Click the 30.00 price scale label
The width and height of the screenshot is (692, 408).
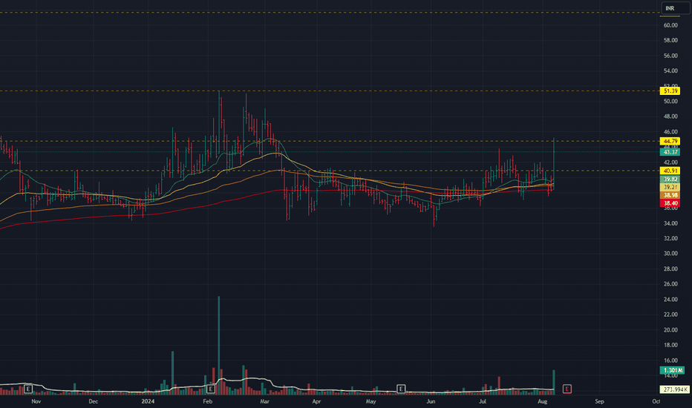point(670,253)
